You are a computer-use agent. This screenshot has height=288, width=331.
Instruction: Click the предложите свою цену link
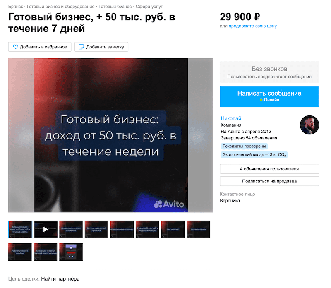tap(253, 26)
